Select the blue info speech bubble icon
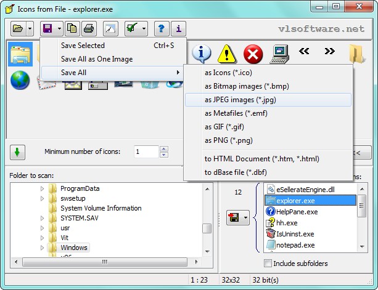 pos(202,54)
